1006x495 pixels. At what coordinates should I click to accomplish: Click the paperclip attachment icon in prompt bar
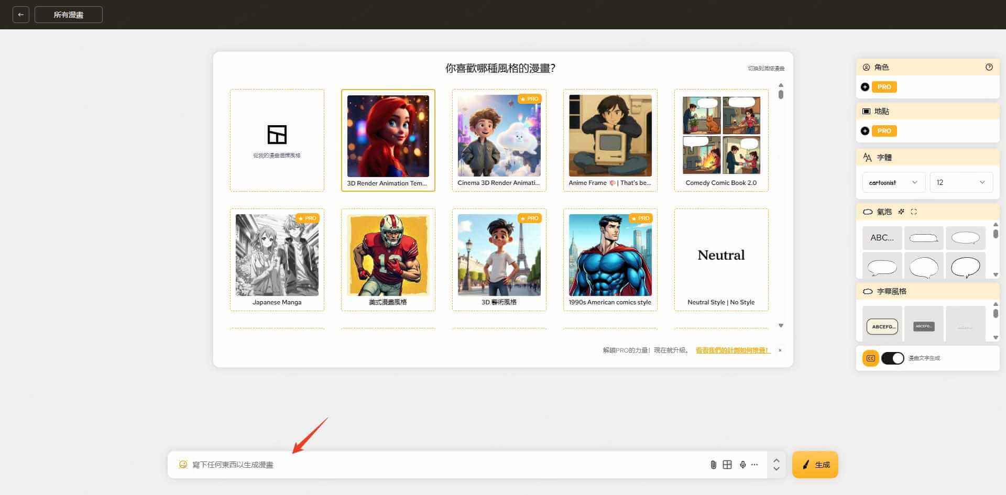713,465
